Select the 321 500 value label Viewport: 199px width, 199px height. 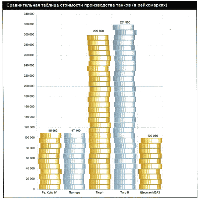tap(124, 22)
